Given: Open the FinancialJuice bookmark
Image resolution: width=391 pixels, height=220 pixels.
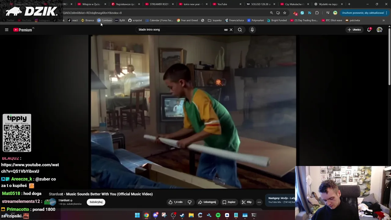Looking at the screenshot, I should (x=234, y=20).
